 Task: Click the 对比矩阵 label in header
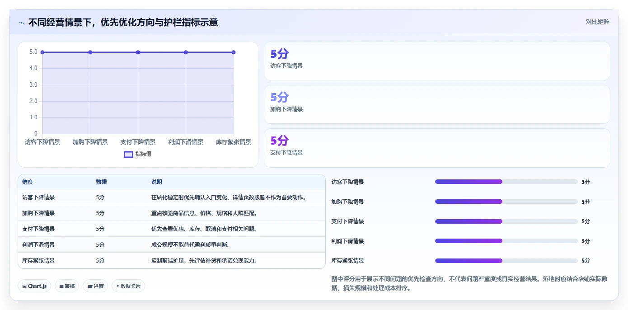tap(597, 22)
